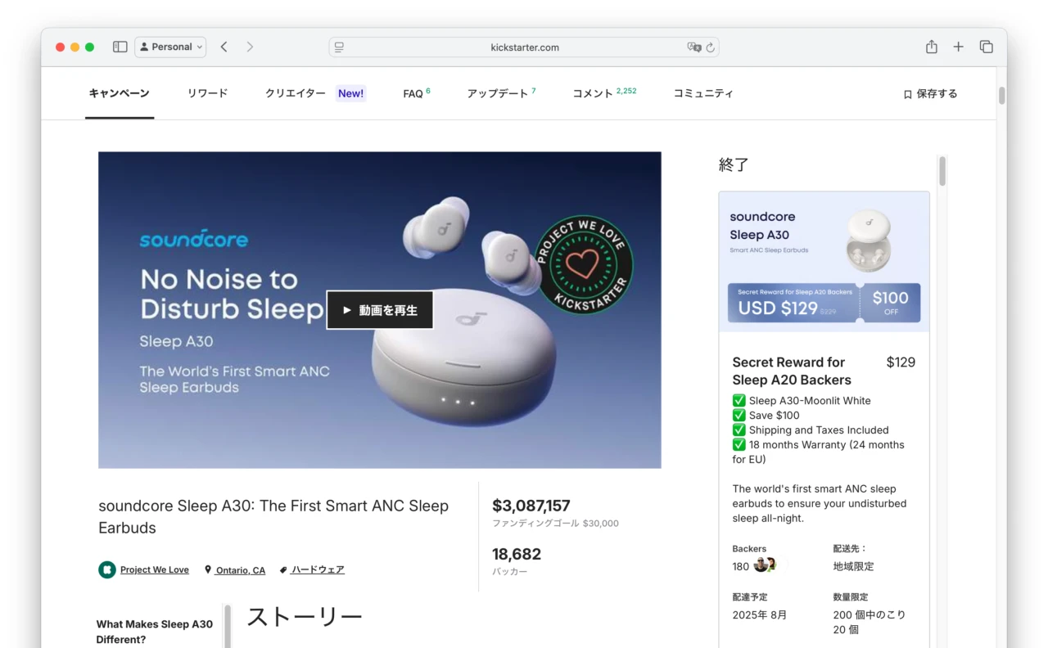
Task: Click the Sleep A30-Moonlit White checkmark
Action: [739, 400]
